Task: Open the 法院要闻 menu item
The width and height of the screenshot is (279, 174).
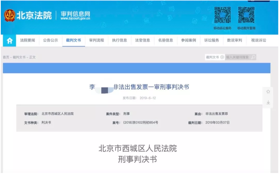Action: (x=27, y=40)
